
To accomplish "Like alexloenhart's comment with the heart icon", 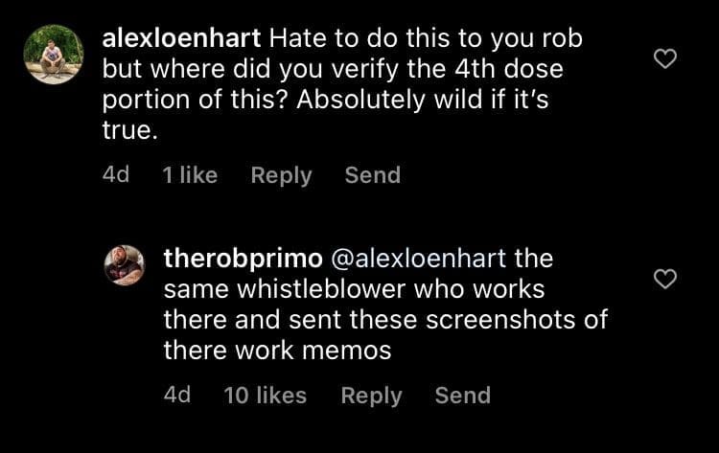I will [x=664, y=58].
